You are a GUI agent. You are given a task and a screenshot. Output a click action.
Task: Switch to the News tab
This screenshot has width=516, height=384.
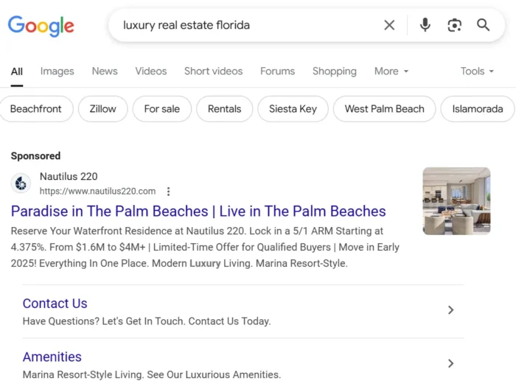[x=105, y=71]
